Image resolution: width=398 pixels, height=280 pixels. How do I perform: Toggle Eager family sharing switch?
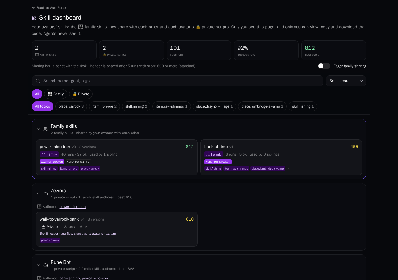point(324,66)
